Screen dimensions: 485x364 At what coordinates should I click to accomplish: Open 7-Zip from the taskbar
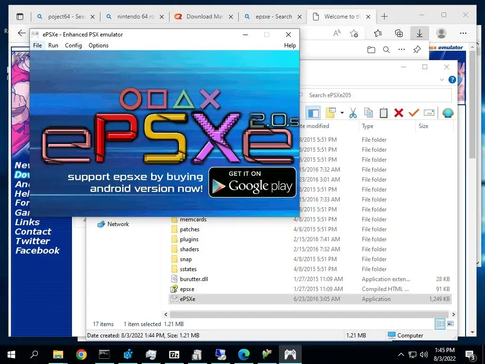[174, 354]
